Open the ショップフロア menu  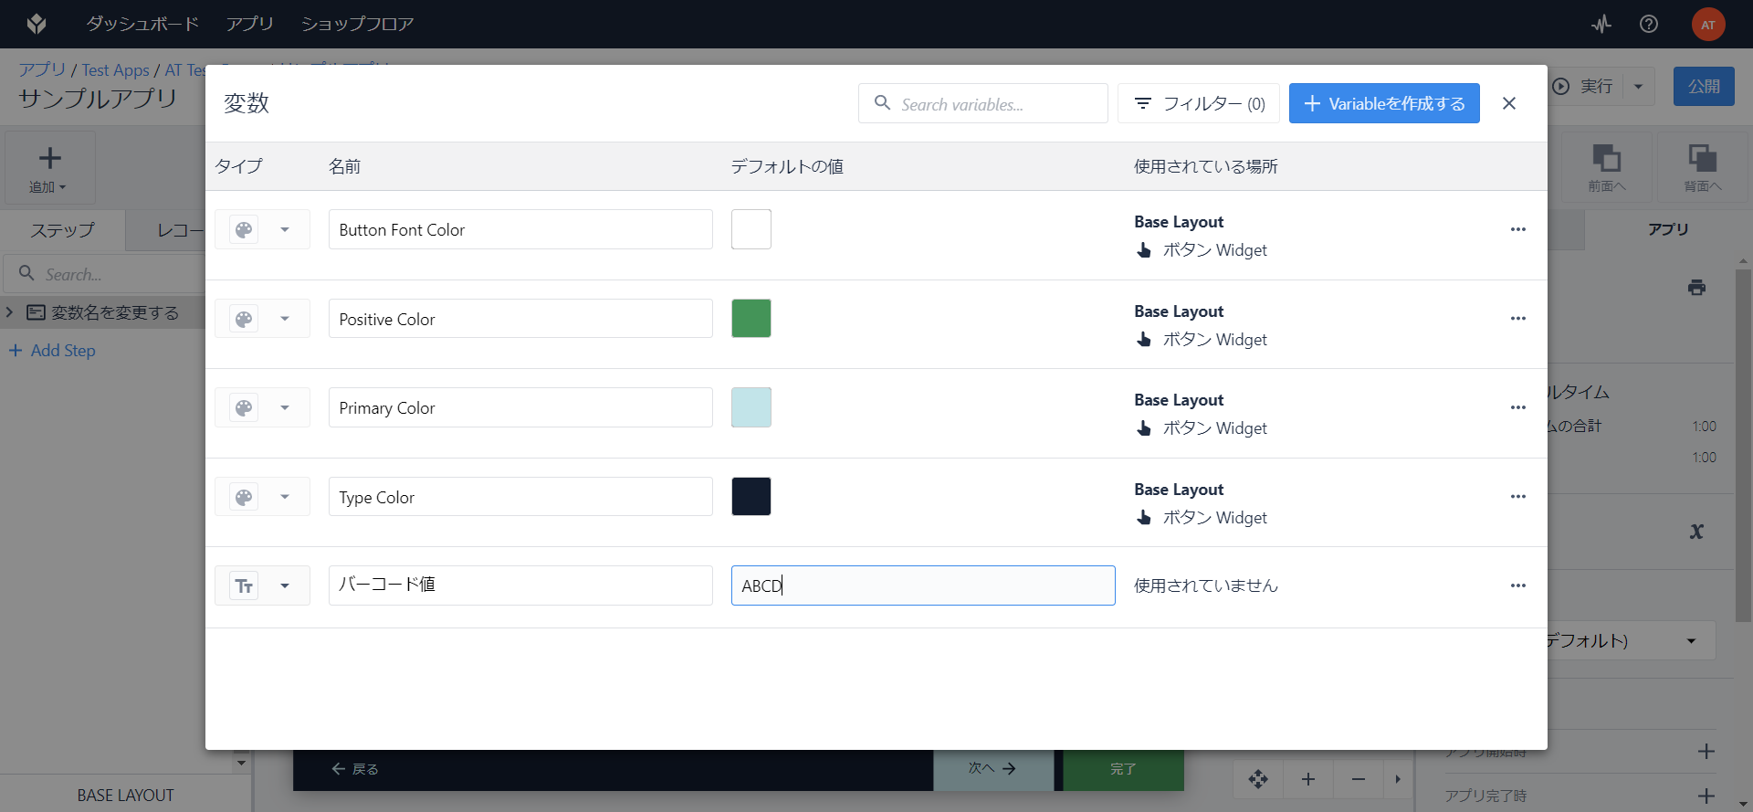pyautogui.click(x=358, y=24)
